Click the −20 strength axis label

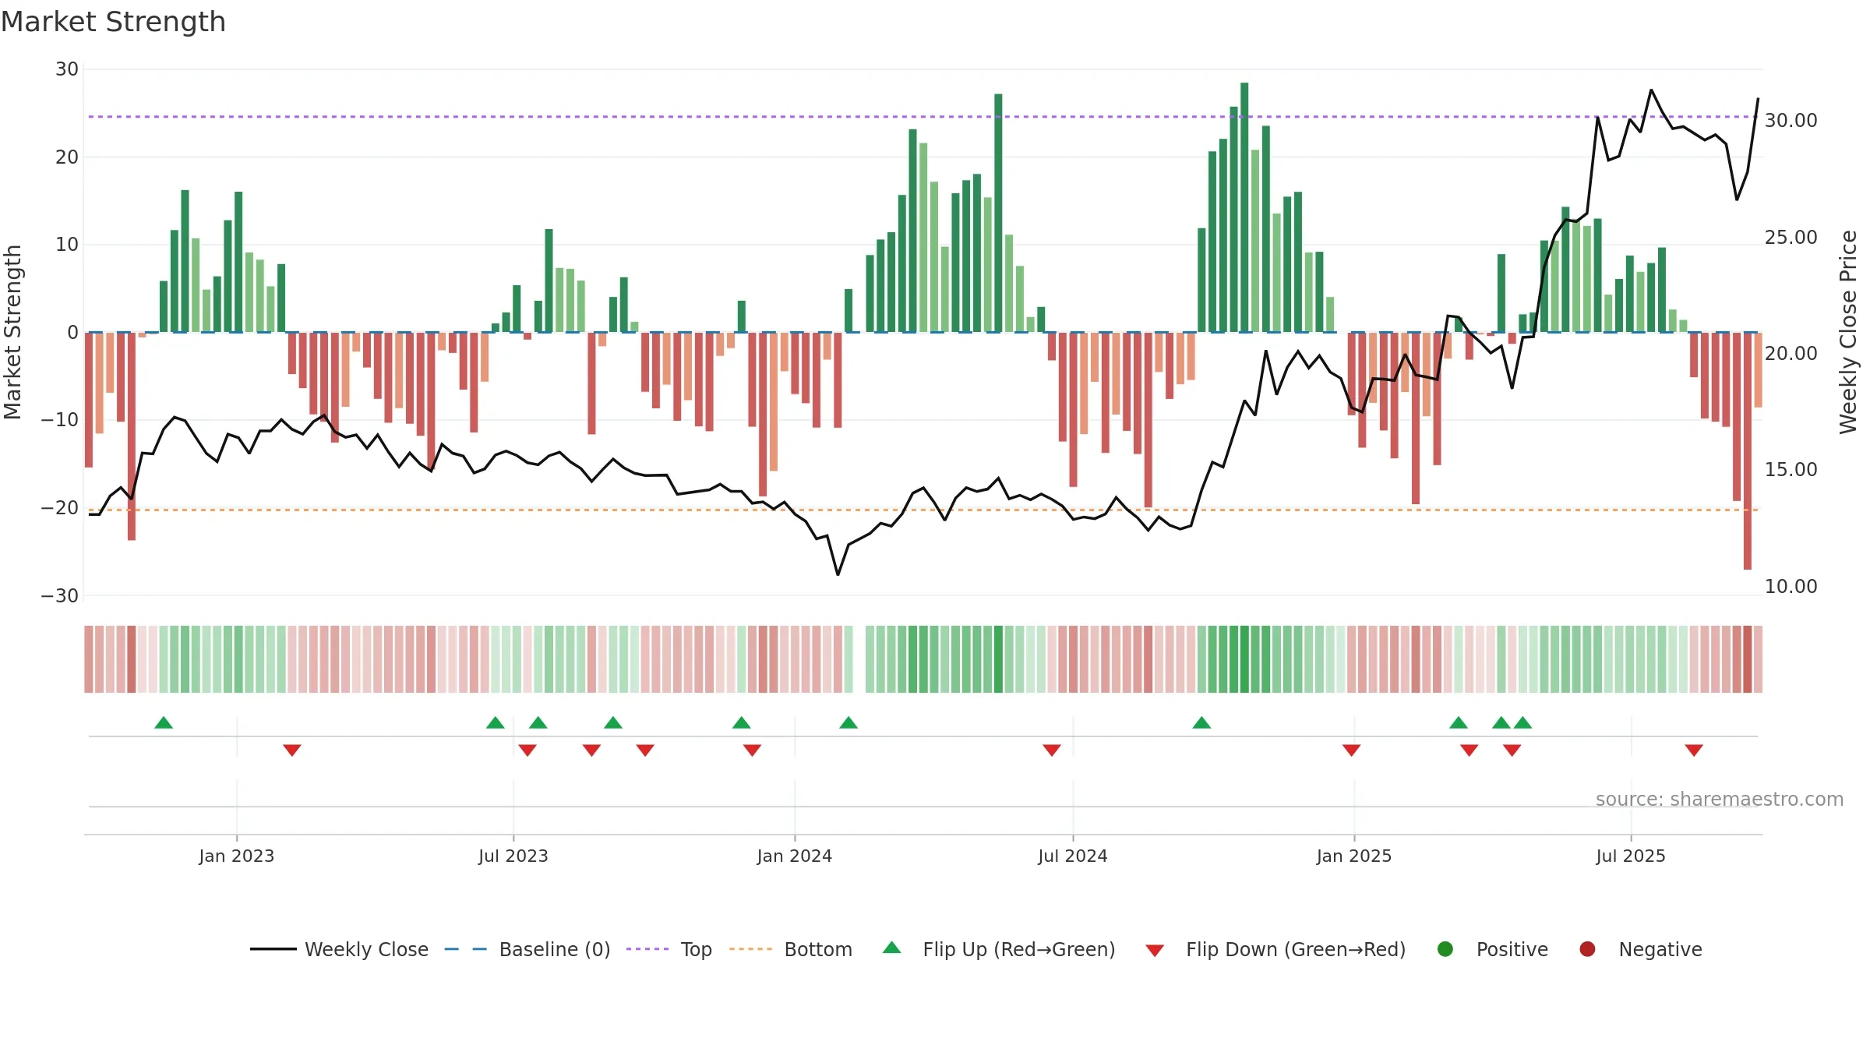pos(60,507)
